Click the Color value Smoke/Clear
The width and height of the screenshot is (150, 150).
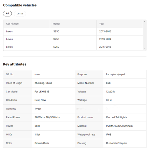[42, 143]
